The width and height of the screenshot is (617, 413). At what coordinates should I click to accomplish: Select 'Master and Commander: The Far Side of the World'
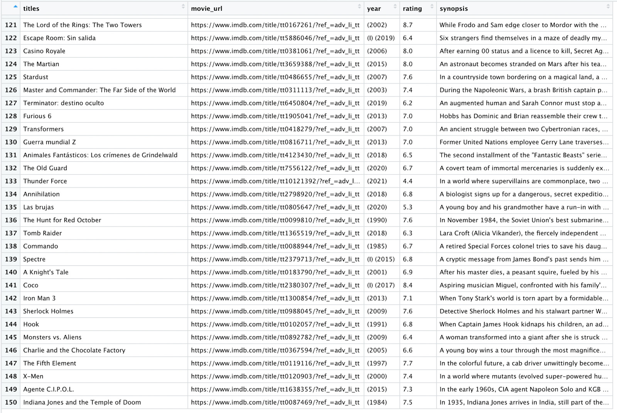[x=104, y=90]
